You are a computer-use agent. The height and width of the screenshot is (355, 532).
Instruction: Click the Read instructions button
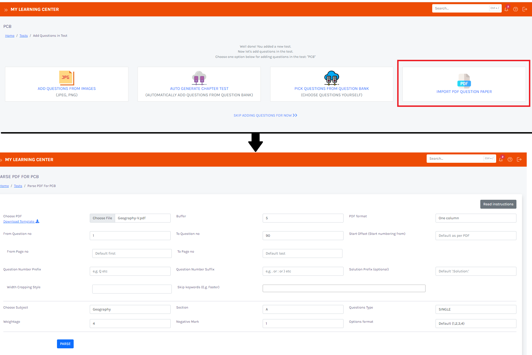point(498,204)
